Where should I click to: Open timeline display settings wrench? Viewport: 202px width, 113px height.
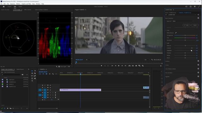click(x=53, y=74)
